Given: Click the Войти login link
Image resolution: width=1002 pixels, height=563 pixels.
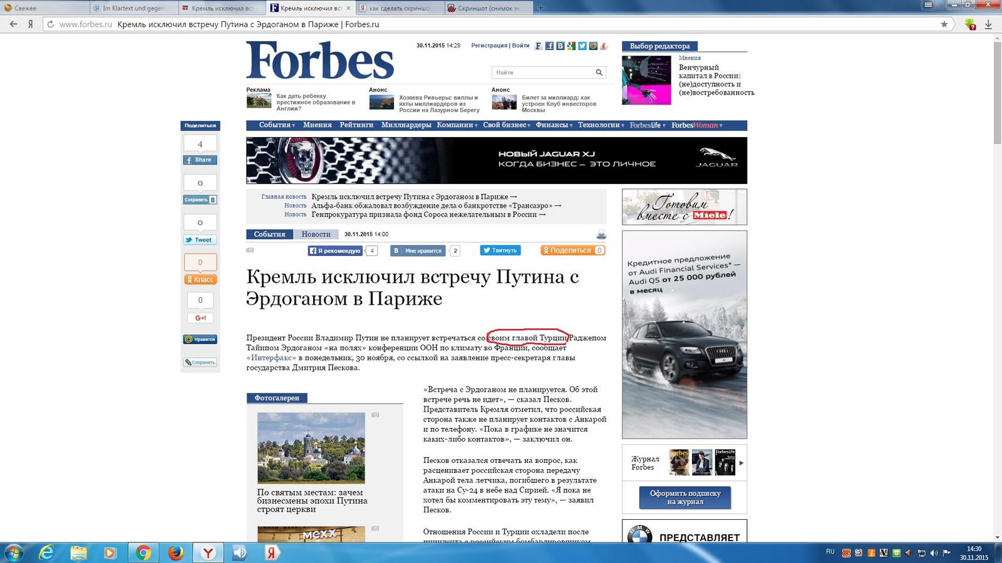Looking at the screenshot, I should click(520, 46).
